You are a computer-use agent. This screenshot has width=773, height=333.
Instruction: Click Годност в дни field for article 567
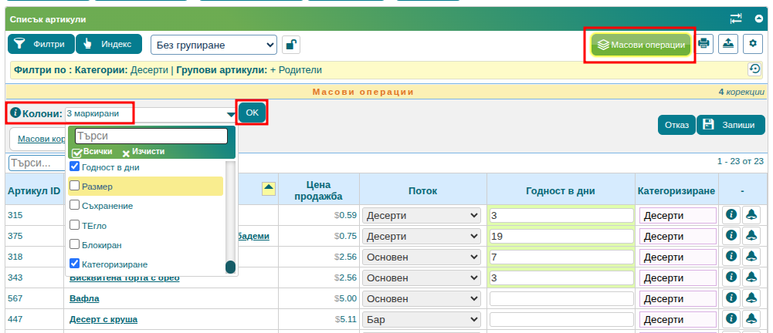[x=561, y=298]
